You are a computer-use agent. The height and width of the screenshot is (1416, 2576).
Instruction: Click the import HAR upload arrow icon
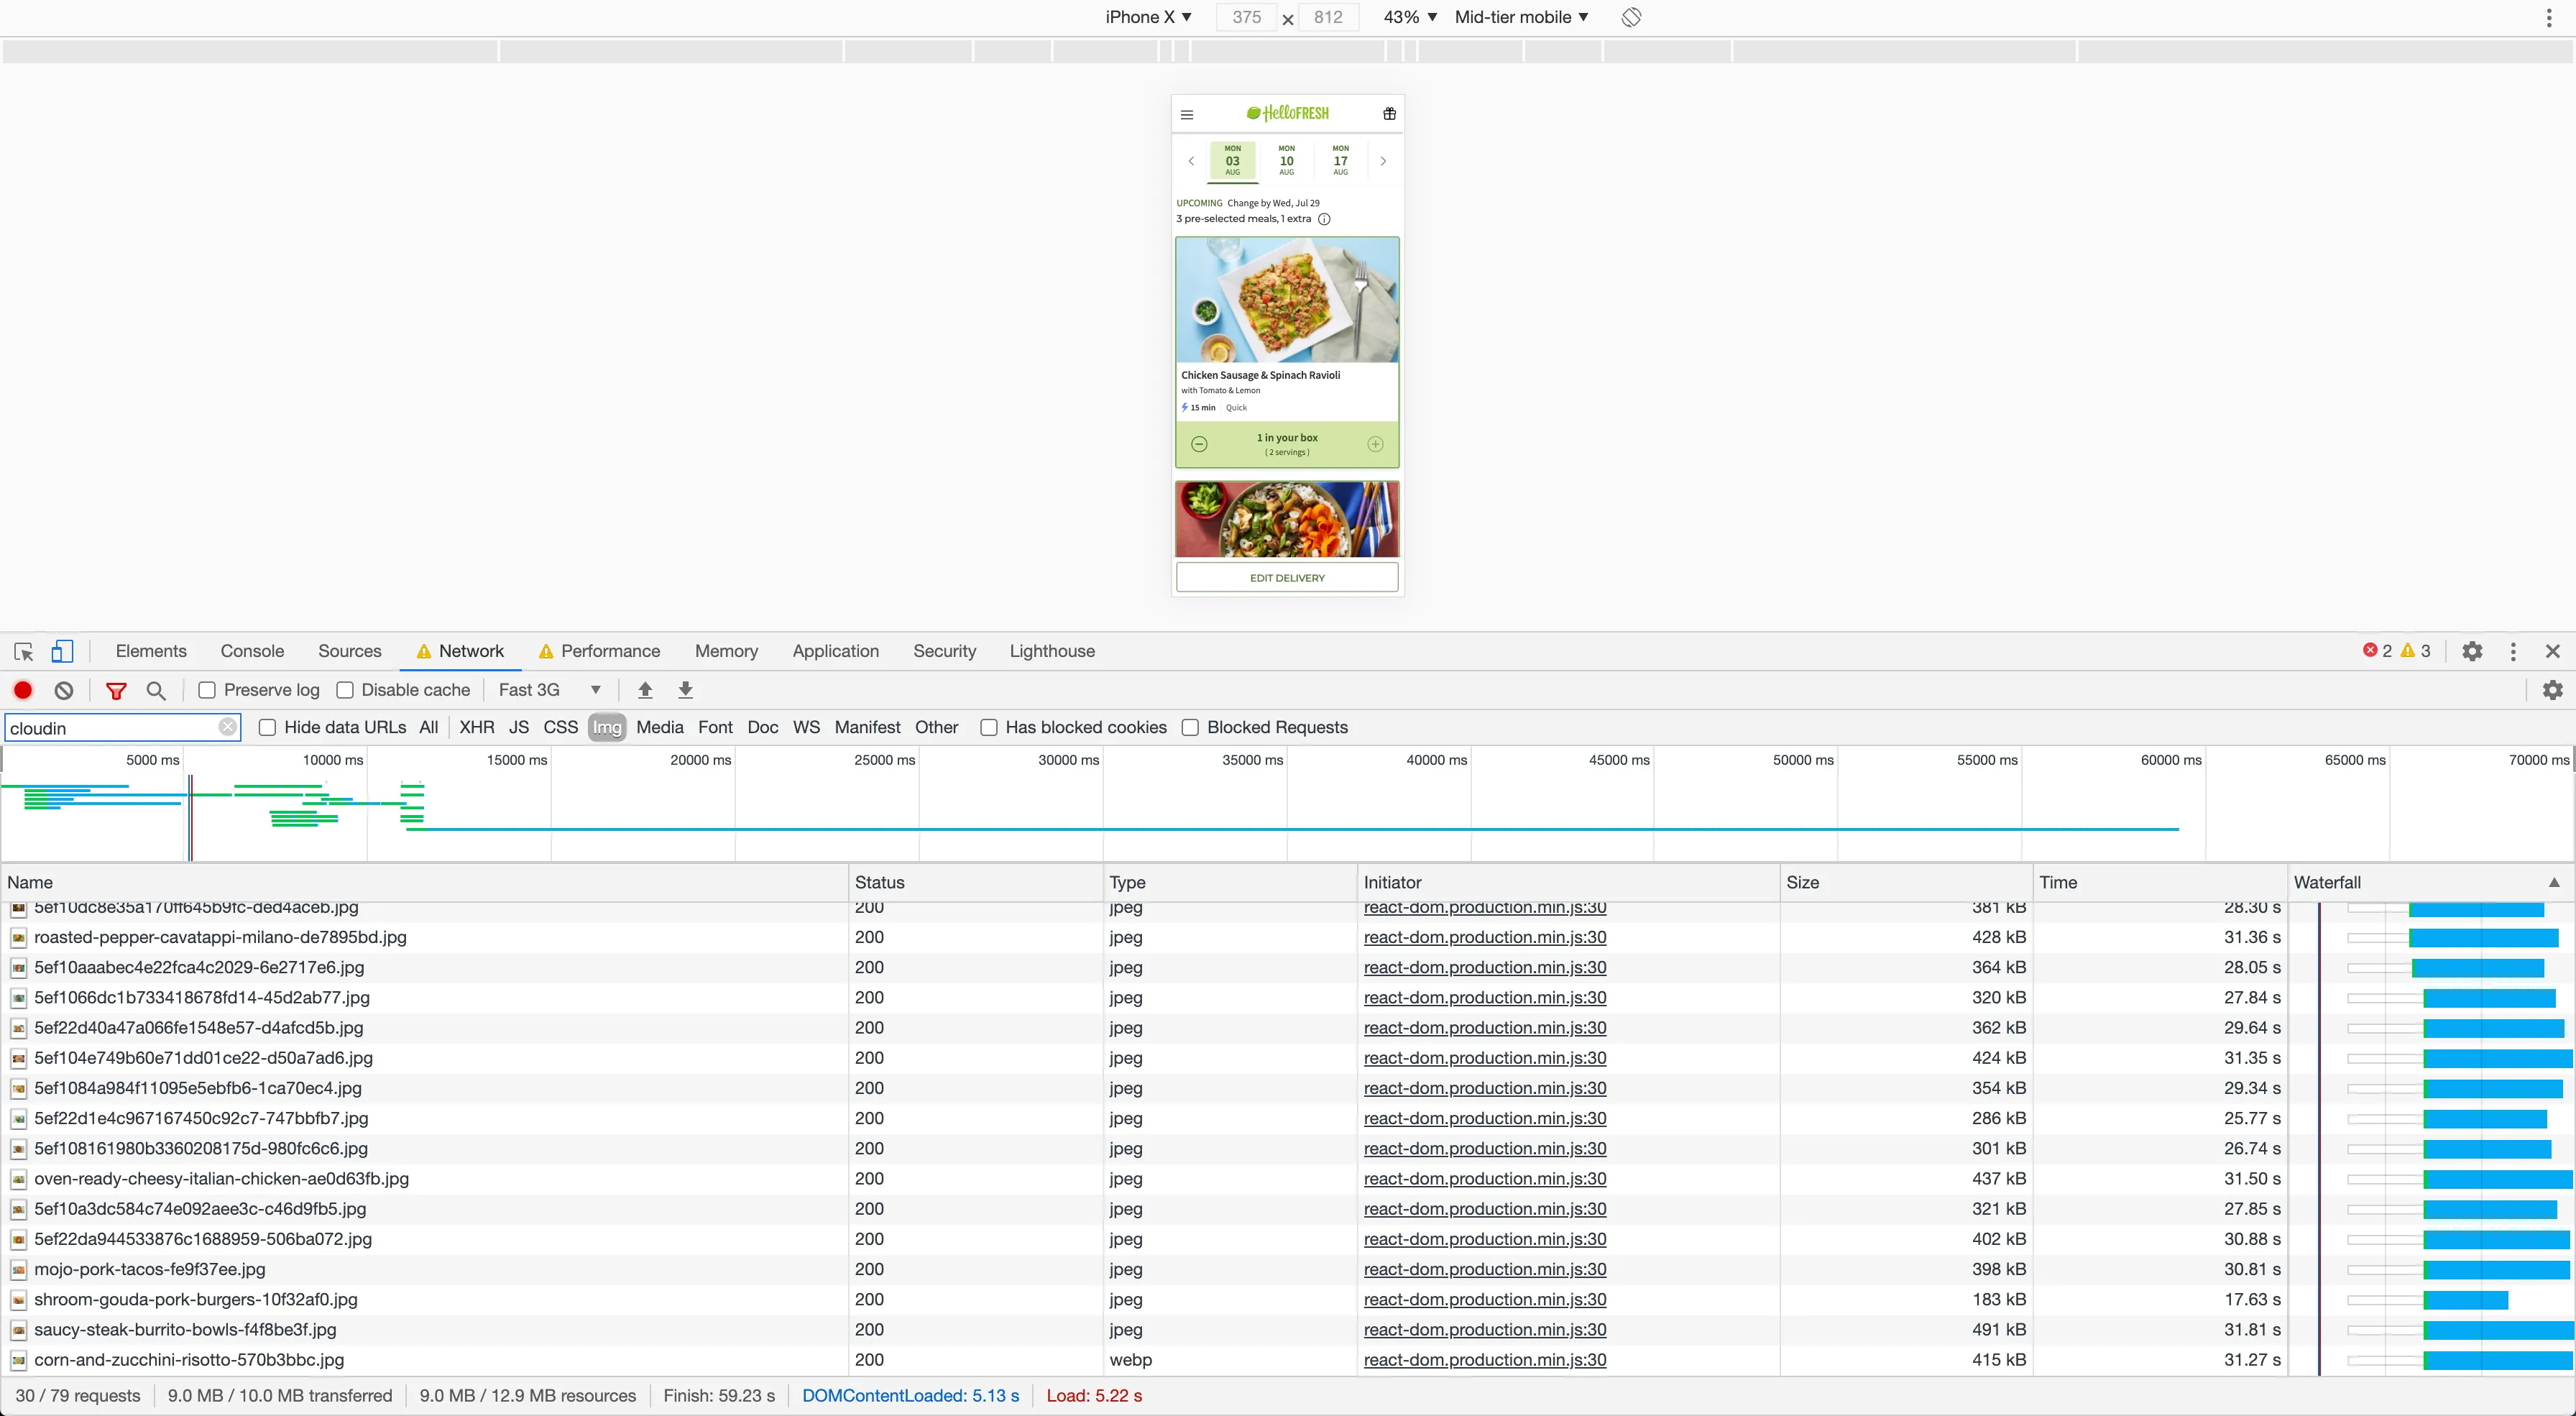645,690
